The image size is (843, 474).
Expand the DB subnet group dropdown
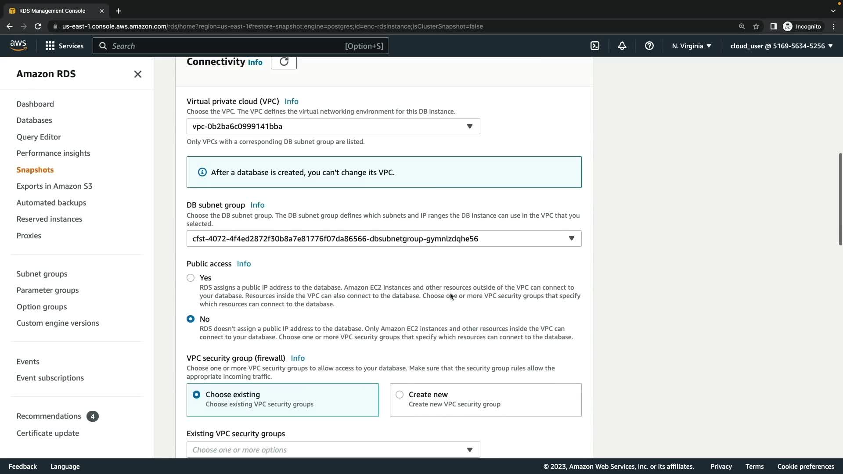pyautogui.click(x=384, y=239)
